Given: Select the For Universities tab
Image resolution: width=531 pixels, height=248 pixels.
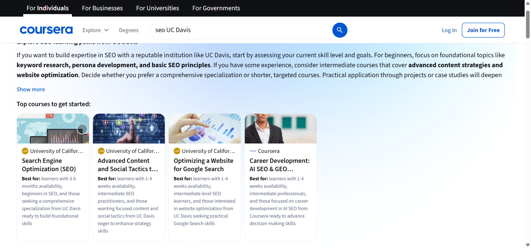Looking at the screenshot, I should coord(157,8).
